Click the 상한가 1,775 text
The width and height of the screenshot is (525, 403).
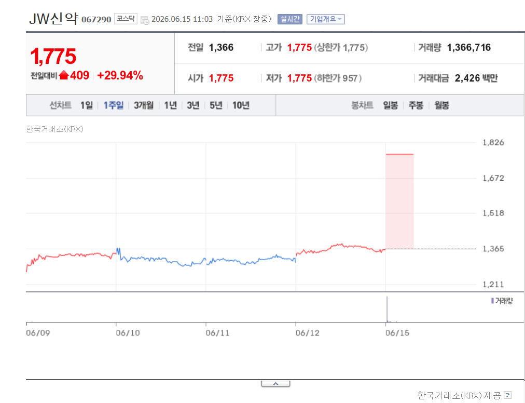tap(341, 48)
